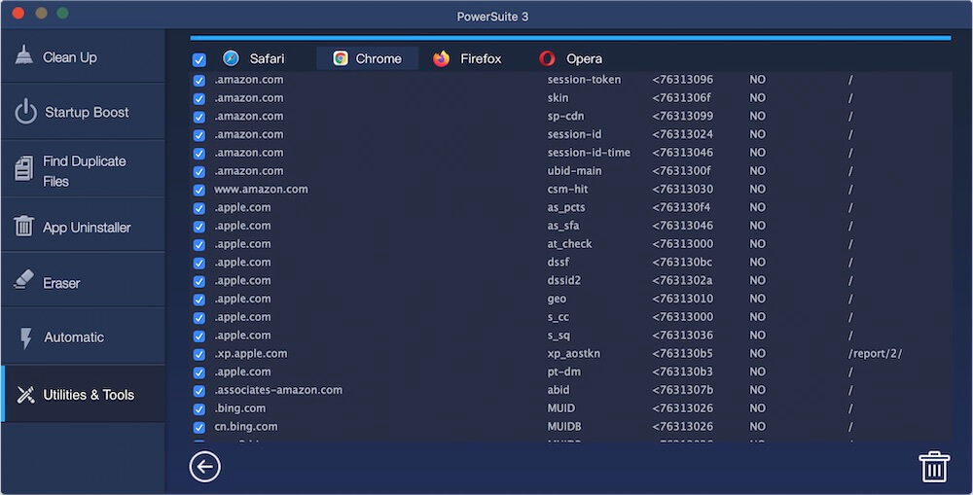Select the session-id-time cookie name
973x495 pixels.
pos(589,152)
